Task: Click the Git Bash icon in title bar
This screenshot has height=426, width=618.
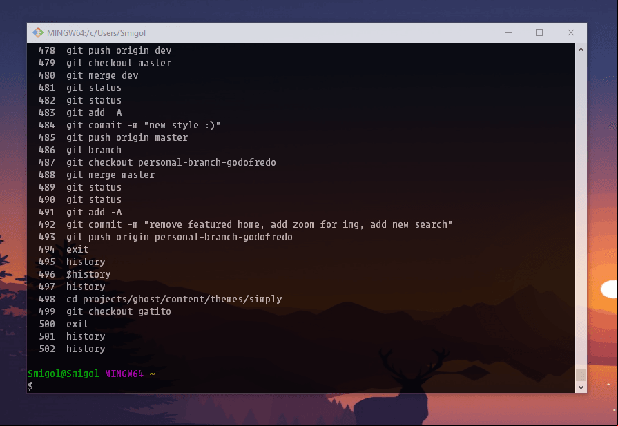Action: tap(38, 32)
